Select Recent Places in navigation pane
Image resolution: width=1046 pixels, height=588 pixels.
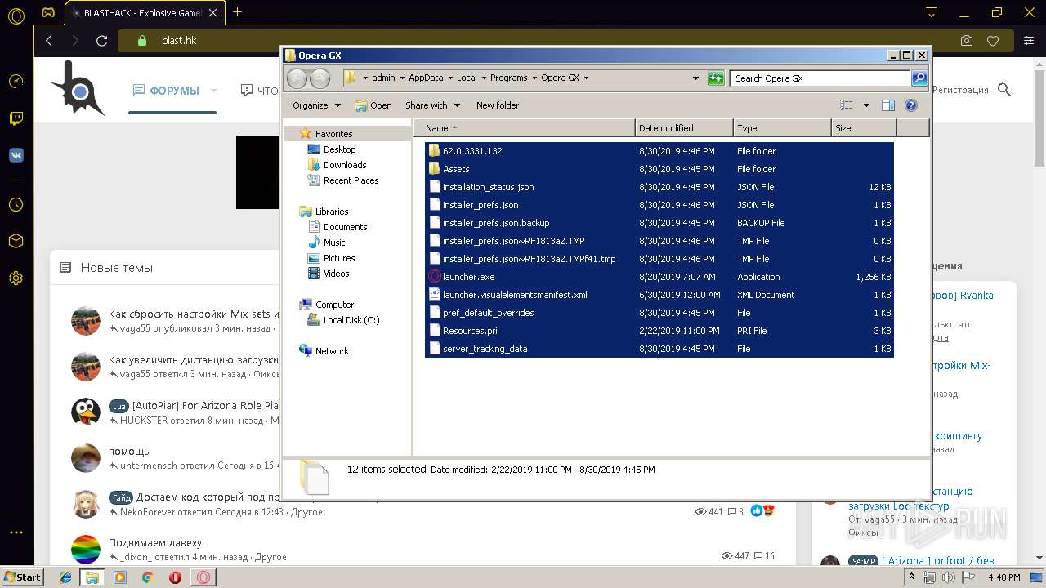click(351, 180)
